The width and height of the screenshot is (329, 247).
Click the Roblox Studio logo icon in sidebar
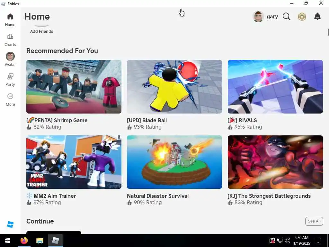coord(10,224)
